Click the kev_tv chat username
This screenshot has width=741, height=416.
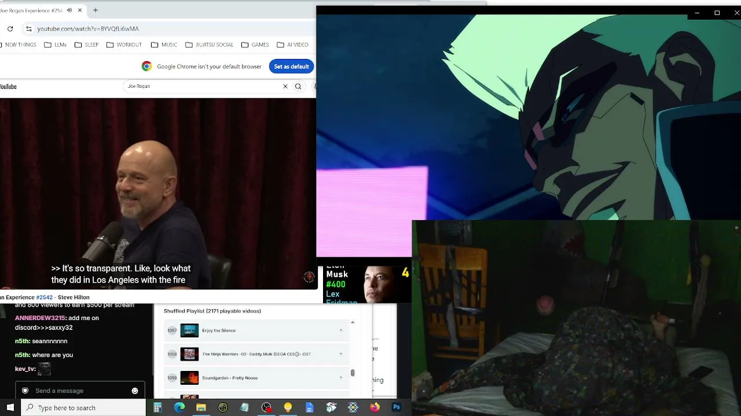(25, 369)
